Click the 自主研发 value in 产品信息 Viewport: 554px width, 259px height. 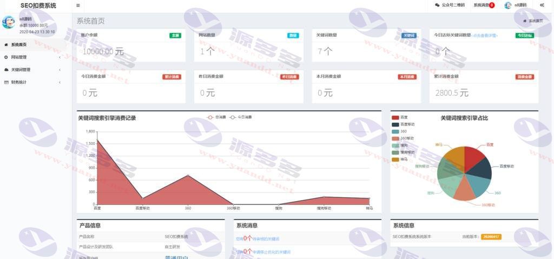pyautogui.click(x=172, y=247)
